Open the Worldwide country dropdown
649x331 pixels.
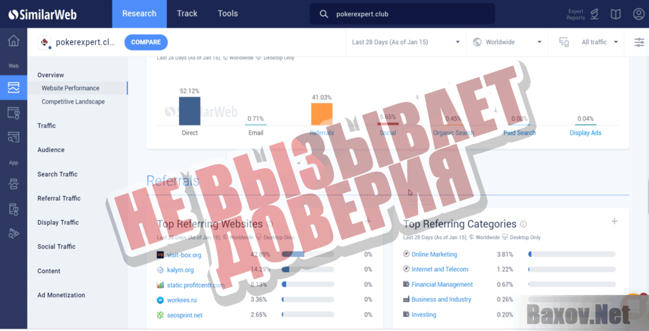point(507,42)
